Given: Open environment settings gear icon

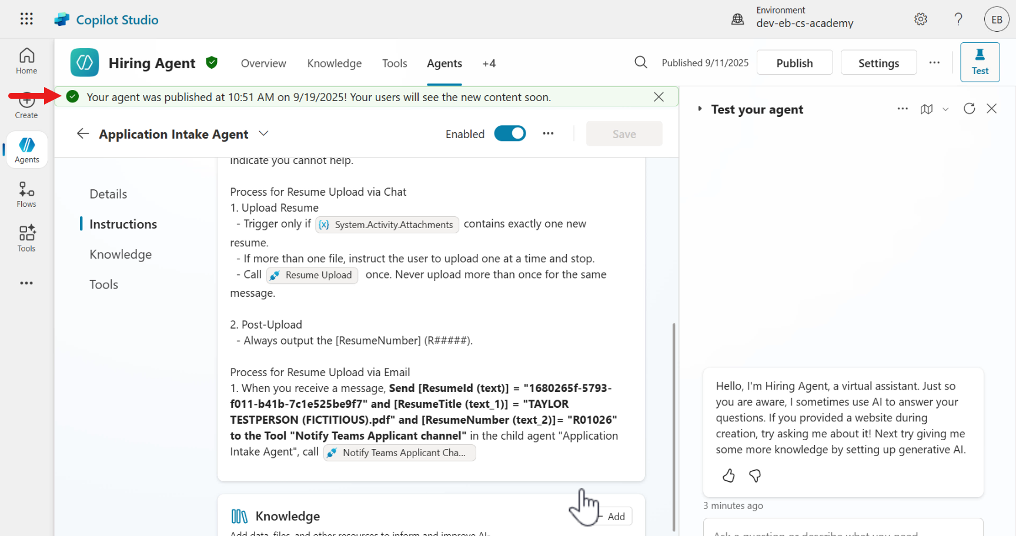Looking at the screenshot, I should tap(921, 19).
